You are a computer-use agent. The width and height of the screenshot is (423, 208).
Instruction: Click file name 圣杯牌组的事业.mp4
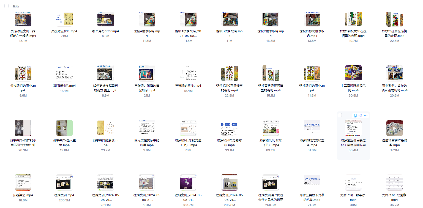tap(312, 88)
